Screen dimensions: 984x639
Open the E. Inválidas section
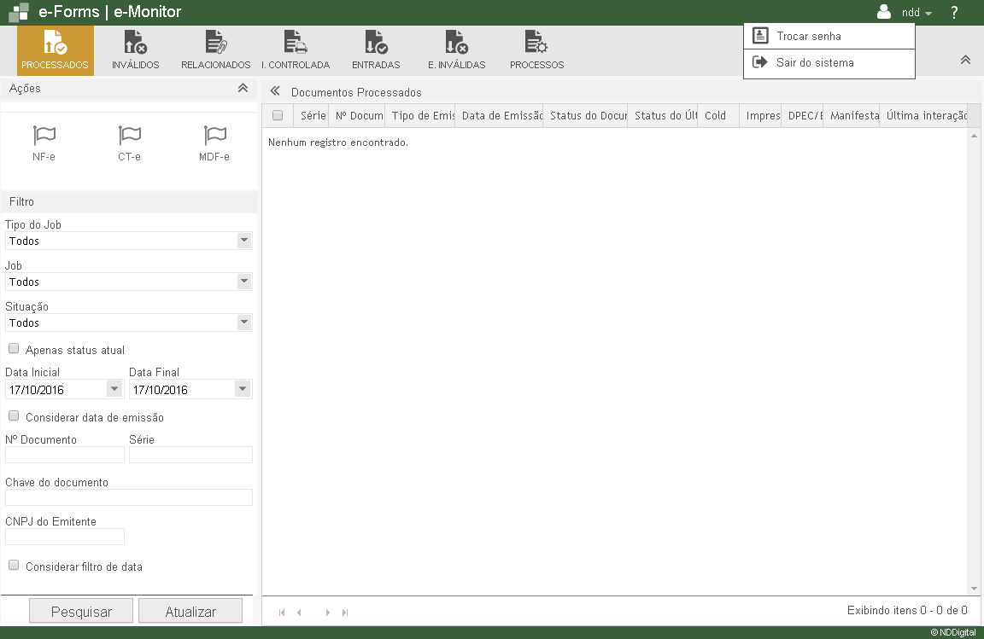[456, 50]
